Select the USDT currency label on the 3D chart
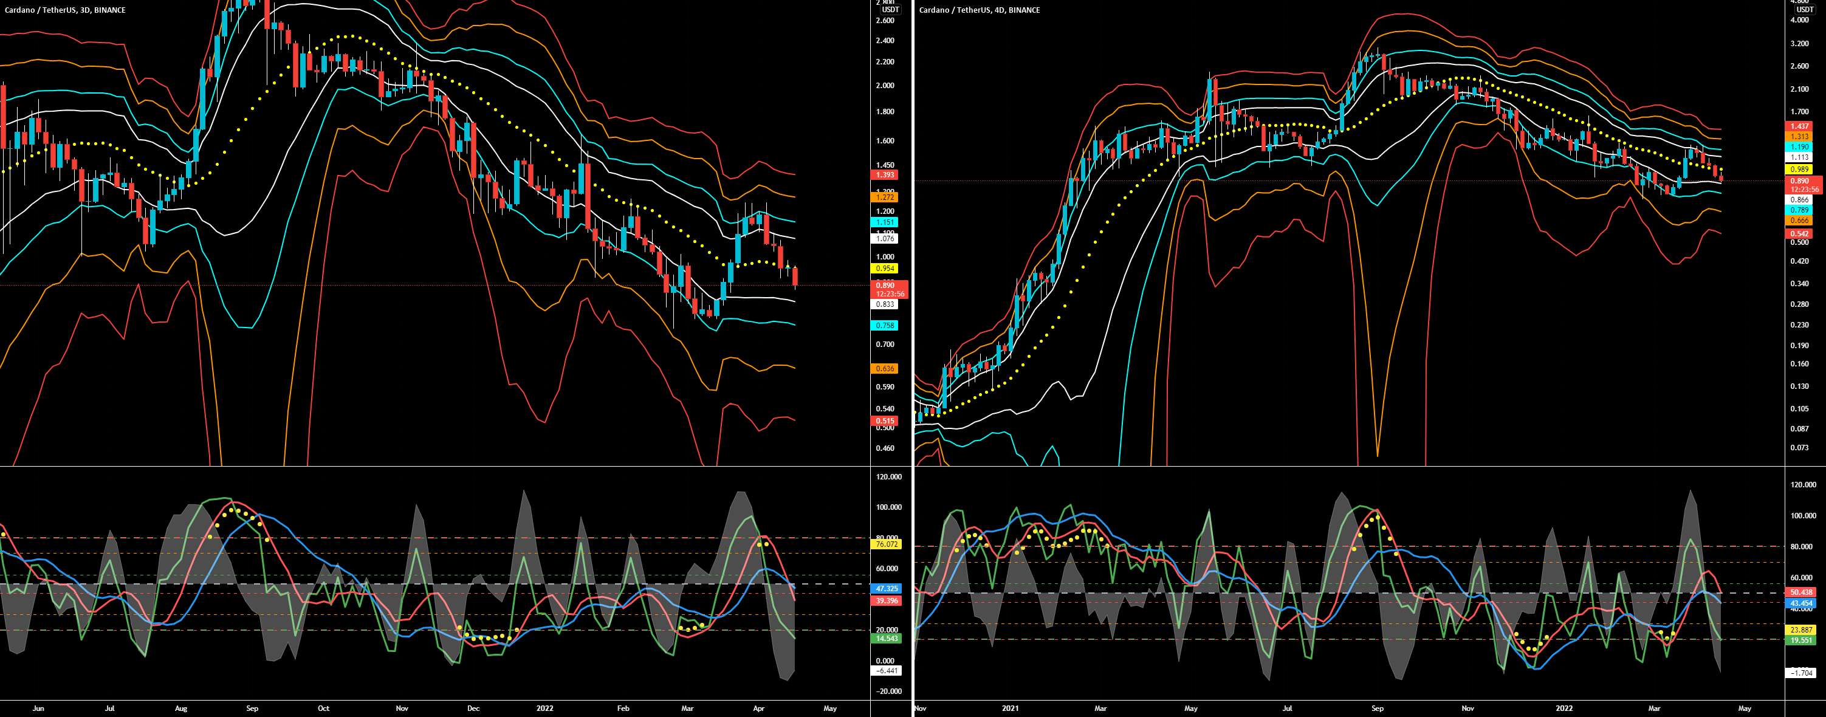The height and width of the screenshot is (717, 1826). 889,10
